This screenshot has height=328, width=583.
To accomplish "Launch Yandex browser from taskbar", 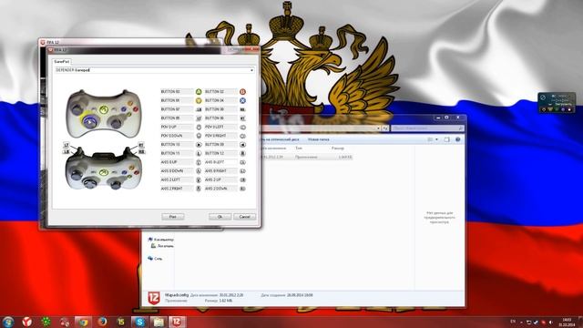I will pos(26,322).
